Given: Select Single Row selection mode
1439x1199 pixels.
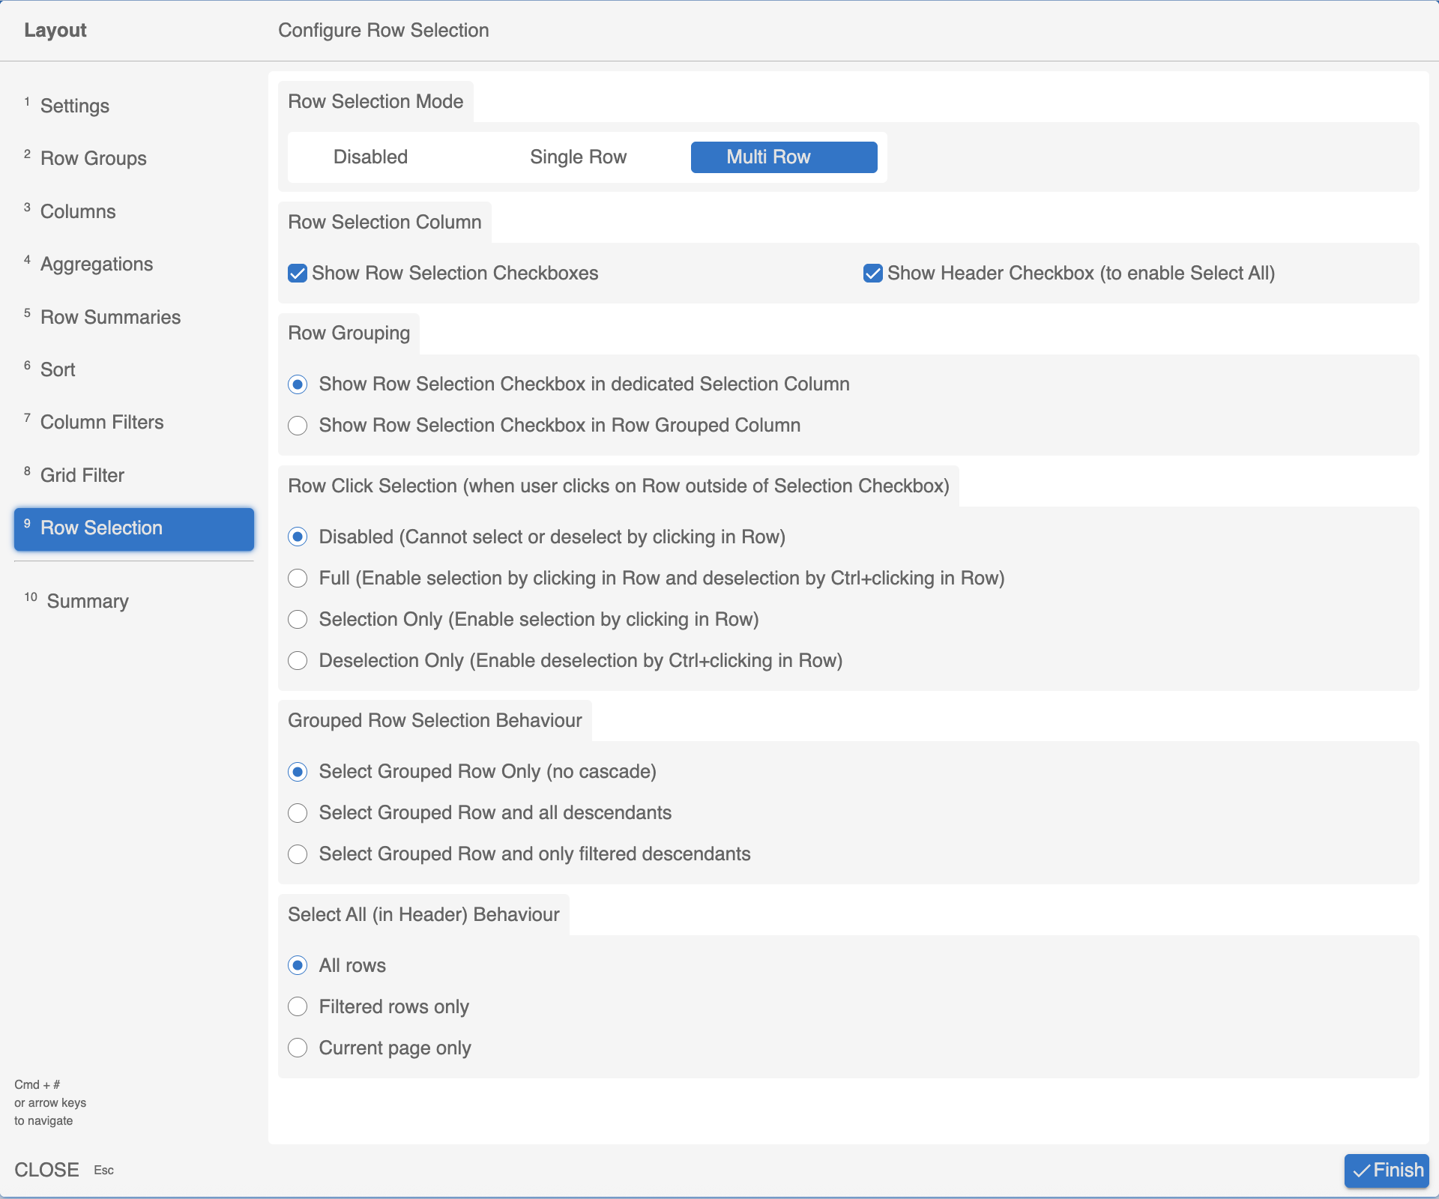Looking at the screenshot, I should coord(578,157).
